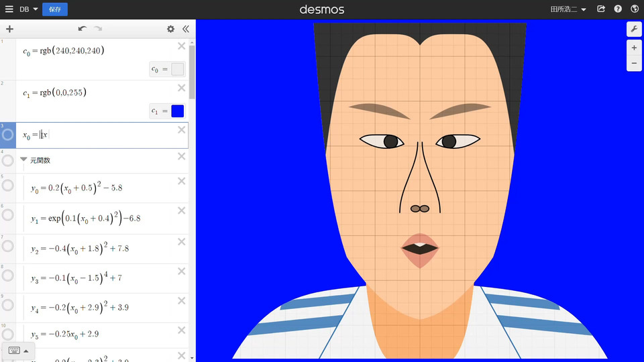The width and height of the screenshot is (644, 362).
Task: Toggle visibility of y0 parabola expression
Action: click(x=8, y=186)
